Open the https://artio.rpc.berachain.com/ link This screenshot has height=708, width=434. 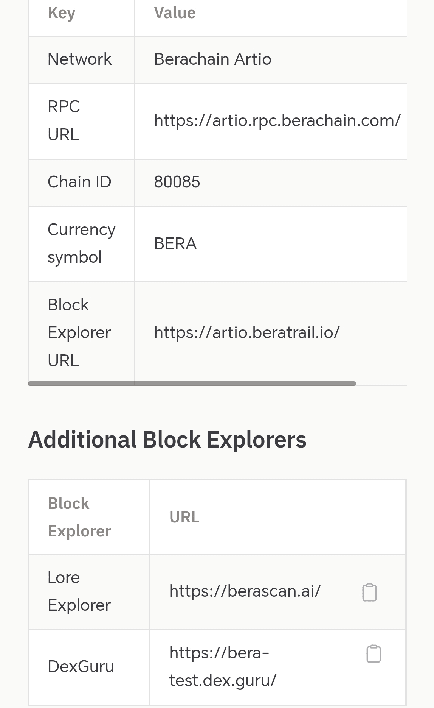pyautogui.click(x=277, y=121)
